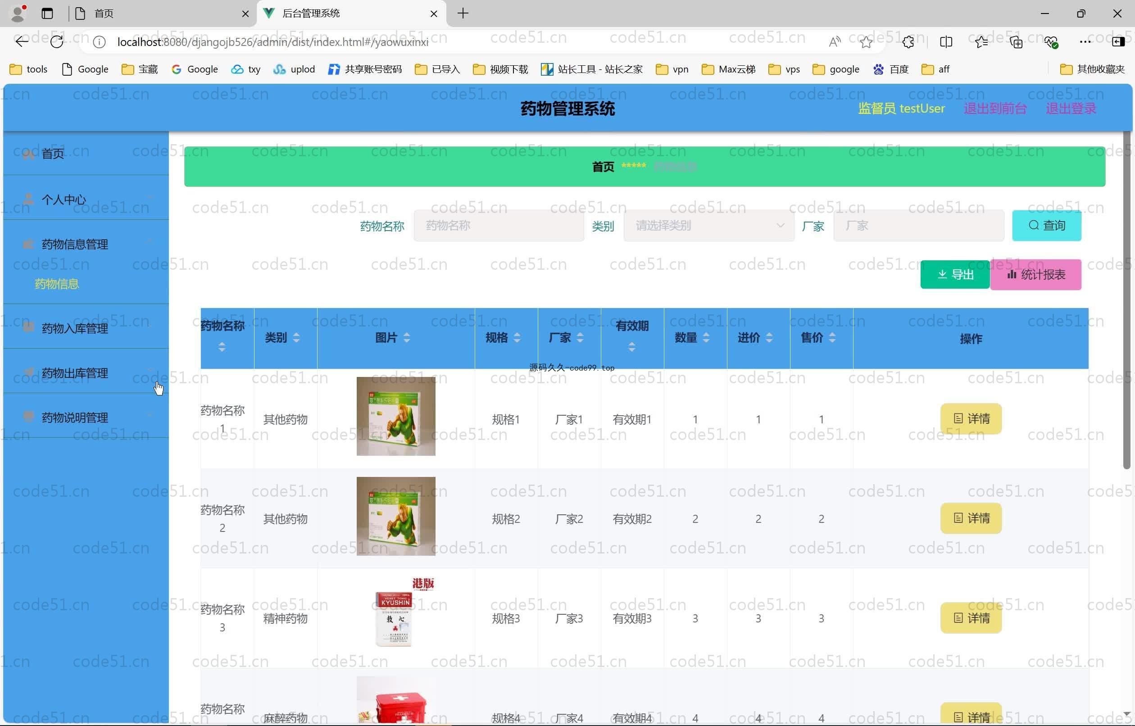
Task: Click 监督员 testUser label
Action: 901,109
